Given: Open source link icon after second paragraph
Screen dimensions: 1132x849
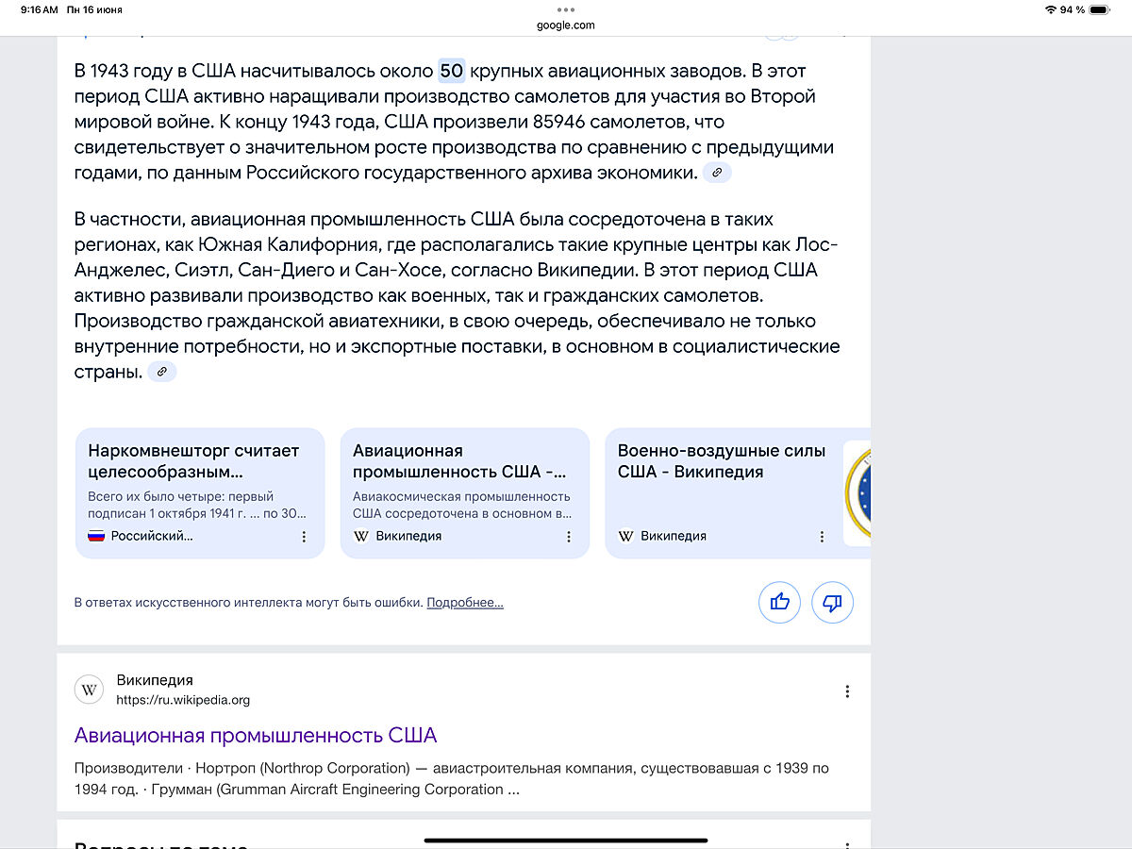Looking at the screenshot, I should tap(161, 372).
